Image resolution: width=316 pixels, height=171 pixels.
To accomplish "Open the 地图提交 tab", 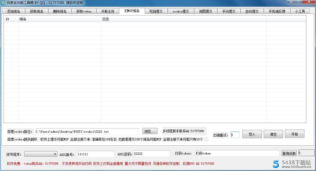I will (205, 11).
